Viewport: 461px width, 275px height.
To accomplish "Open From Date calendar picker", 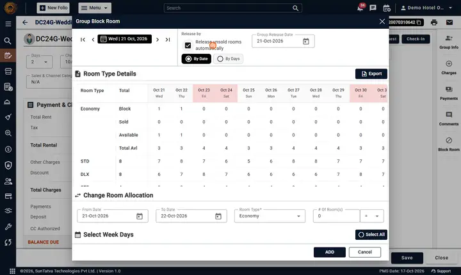I will click(x=140, y=216).
